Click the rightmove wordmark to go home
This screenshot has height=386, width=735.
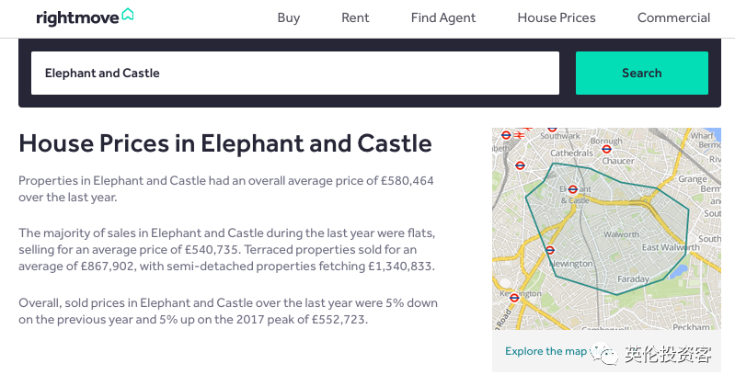tap(77, 17)
